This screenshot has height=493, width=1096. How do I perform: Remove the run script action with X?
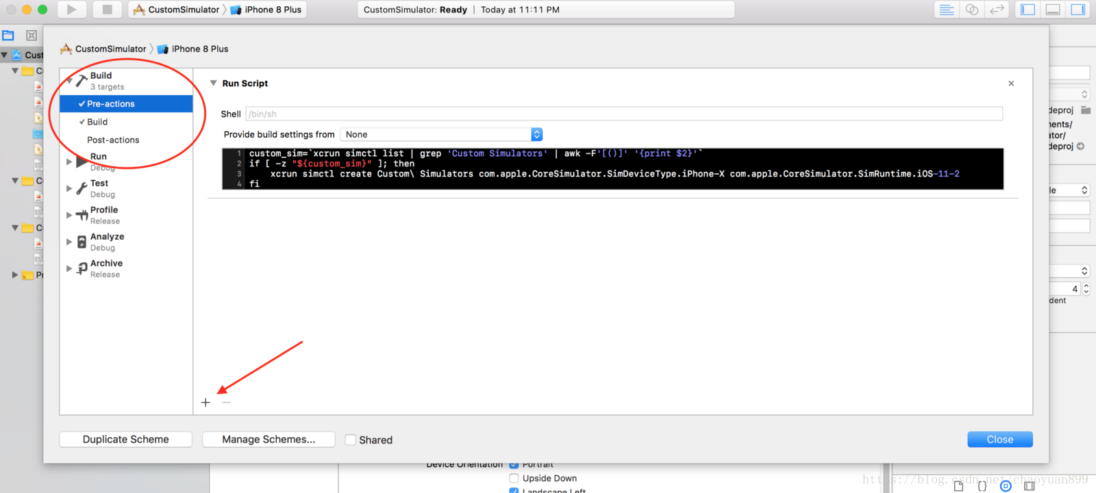1011,84
